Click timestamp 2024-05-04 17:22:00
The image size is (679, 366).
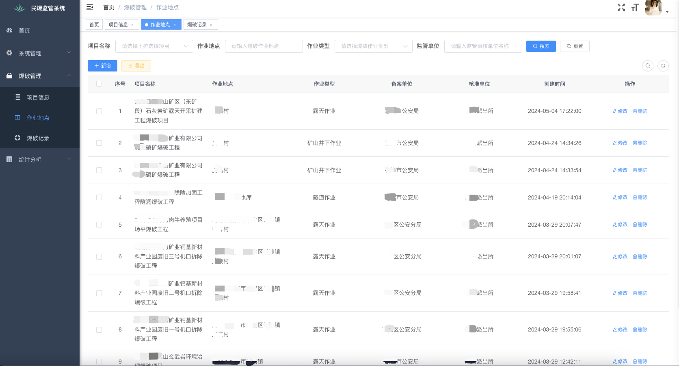(554, 111)
